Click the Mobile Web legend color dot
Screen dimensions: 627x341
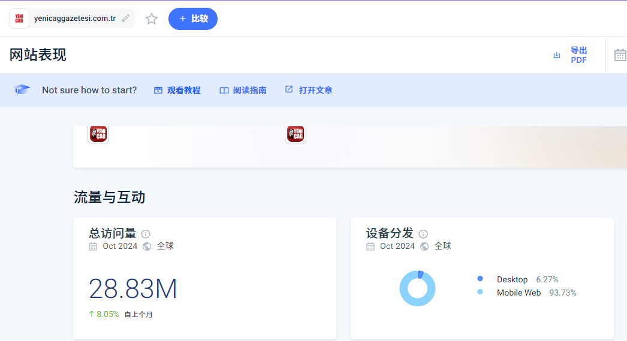tap(480, 292)
